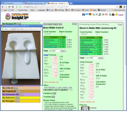
Task: Click the crossed tools icon
Action: tap(97, 14)
